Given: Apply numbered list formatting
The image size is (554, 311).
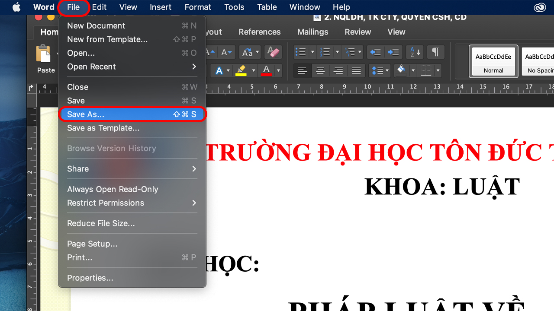Looking at the screenshot, I should (325, 52).
